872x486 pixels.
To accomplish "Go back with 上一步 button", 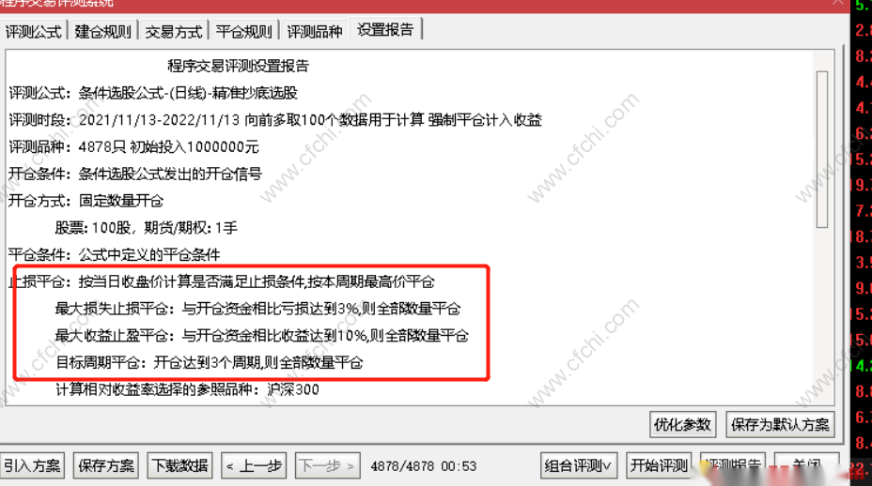I will point(254,465).
